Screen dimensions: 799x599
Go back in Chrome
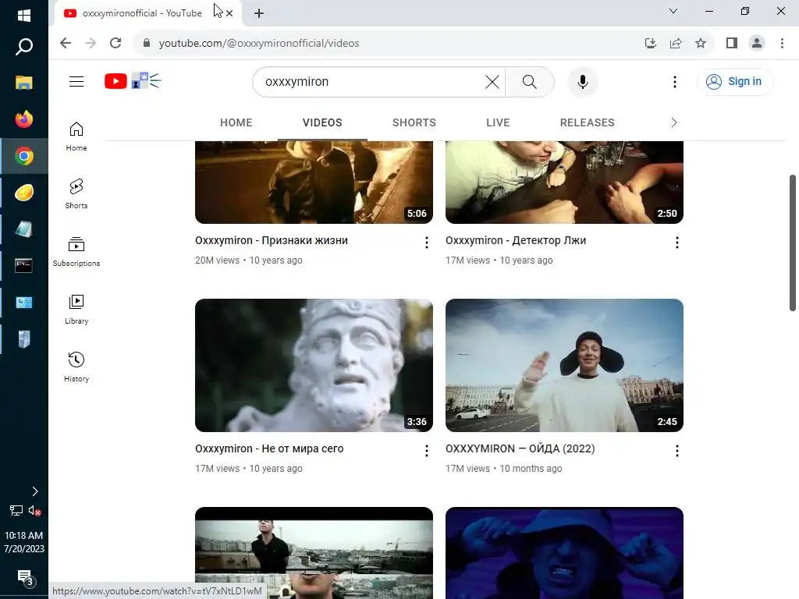pos(66,44)
